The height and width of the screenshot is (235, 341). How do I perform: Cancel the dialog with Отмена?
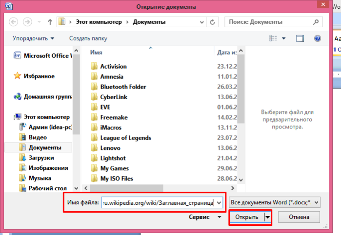click(x=299, y=217)
